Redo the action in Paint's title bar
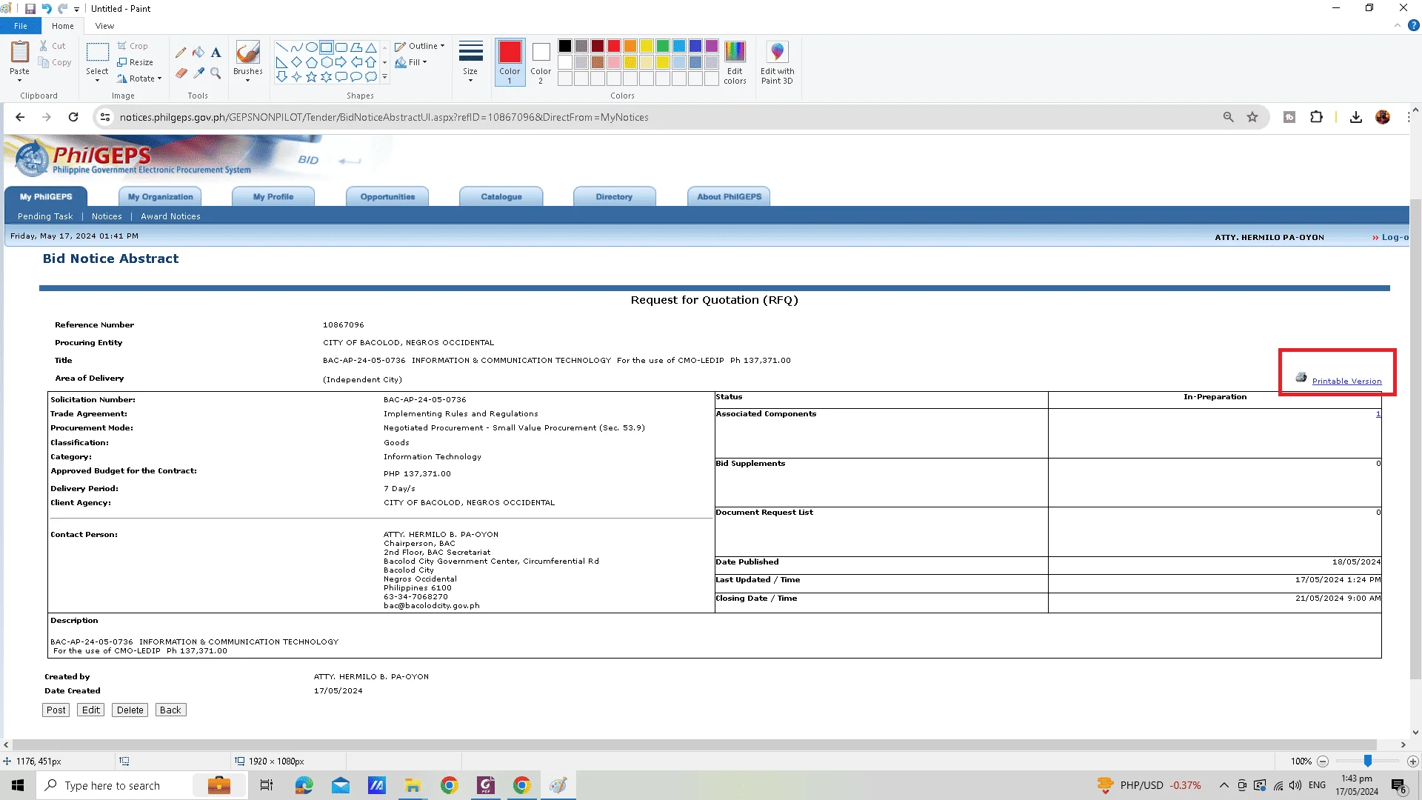The image size is (1422, 800). 63,9
